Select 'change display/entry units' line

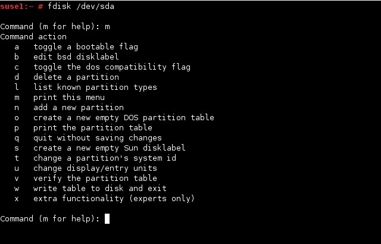(x=95, y=168)
